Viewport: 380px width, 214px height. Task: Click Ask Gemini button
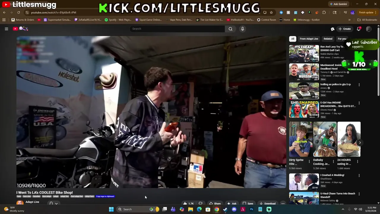(x=338, y=4)
